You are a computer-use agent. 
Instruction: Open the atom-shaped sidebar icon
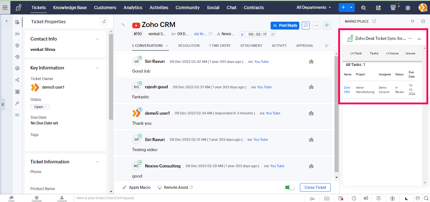point(17,92)
